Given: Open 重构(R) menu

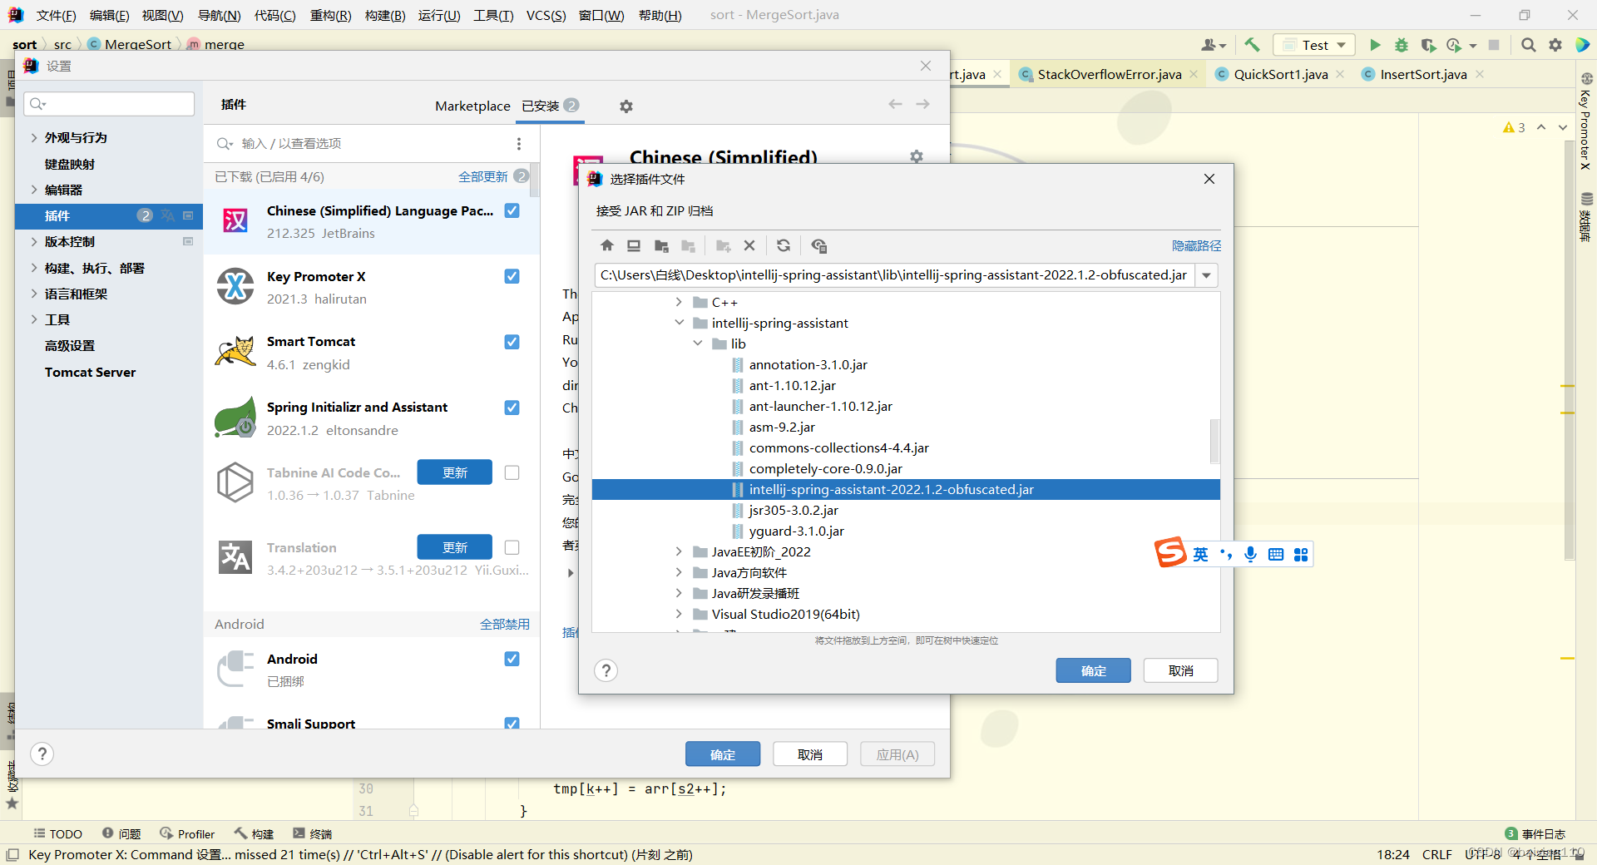Looking at the screenshot, I should coord(330,15).
